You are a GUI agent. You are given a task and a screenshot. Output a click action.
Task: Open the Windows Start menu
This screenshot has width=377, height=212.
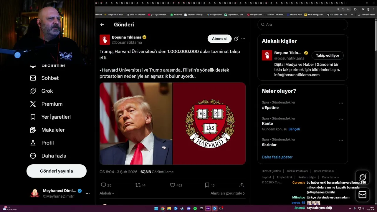156,208
